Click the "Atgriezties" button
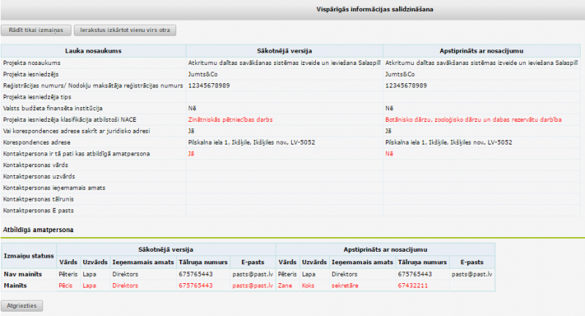This screenshot has height=316, width=585. (x=24, y=305)
